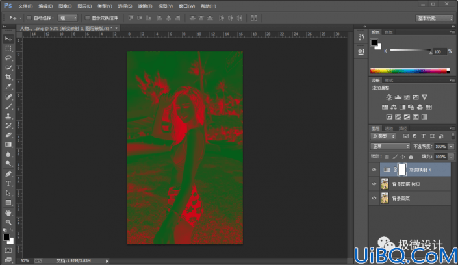This screenshot has height=265, width=458.
Task: Open the 基本功能 workspace dropdown
Action: point(435,18)
